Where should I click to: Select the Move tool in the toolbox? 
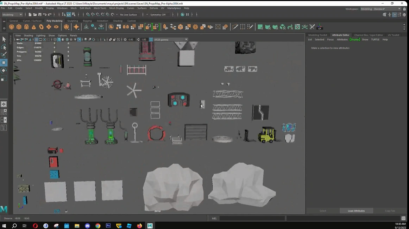point(4,63)
